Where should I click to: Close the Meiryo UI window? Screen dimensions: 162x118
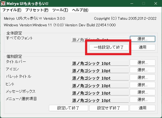coord(156,3)
